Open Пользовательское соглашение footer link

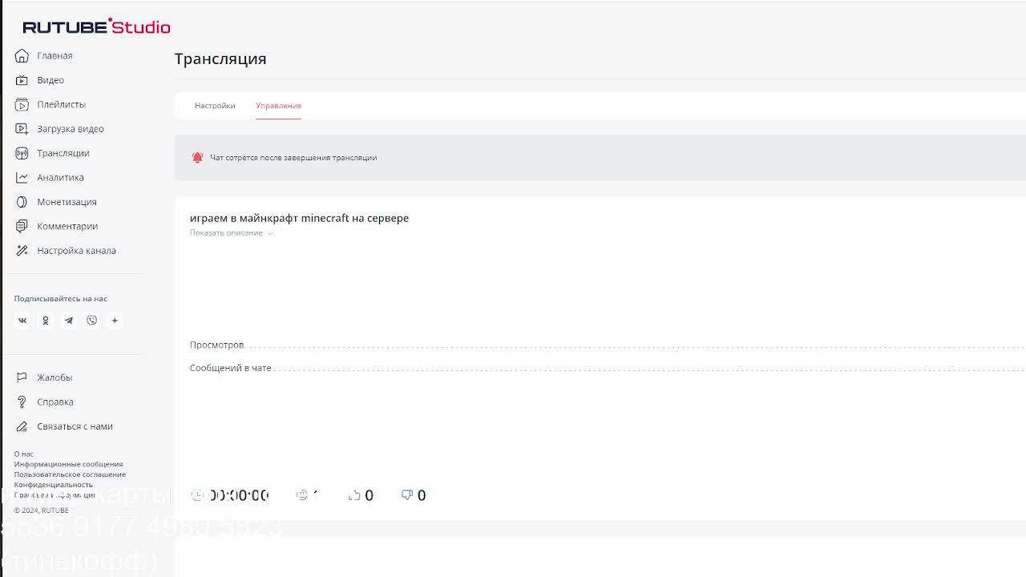[x=70, y=474]
